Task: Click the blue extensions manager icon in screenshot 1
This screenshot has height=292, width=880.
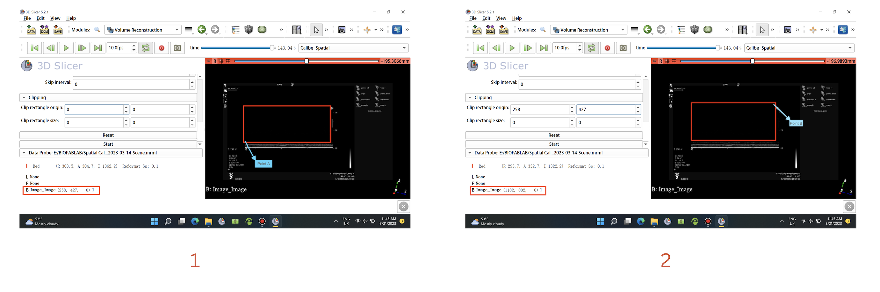Action: click(397, 30)
